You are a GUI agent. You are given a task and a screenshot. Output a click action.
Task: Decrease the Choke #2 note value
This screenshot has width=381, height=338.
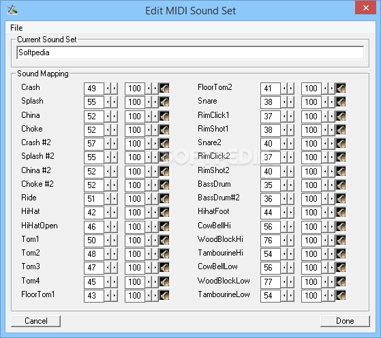tap(108, 185)
